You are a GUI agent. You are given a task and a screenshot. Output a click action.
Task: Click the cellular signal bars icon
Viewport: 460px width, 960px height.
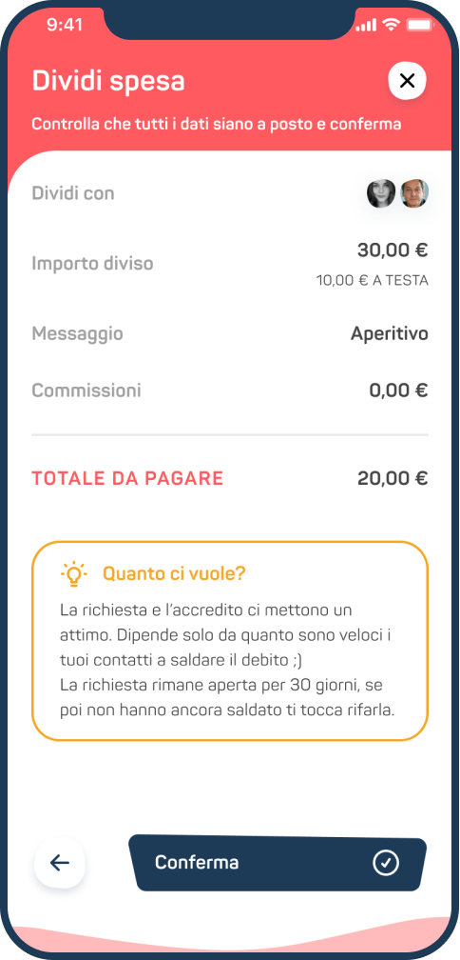click(x=365, y=25)
